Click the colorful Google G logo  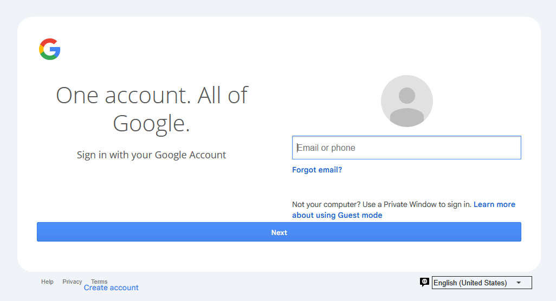coord(50,49)
